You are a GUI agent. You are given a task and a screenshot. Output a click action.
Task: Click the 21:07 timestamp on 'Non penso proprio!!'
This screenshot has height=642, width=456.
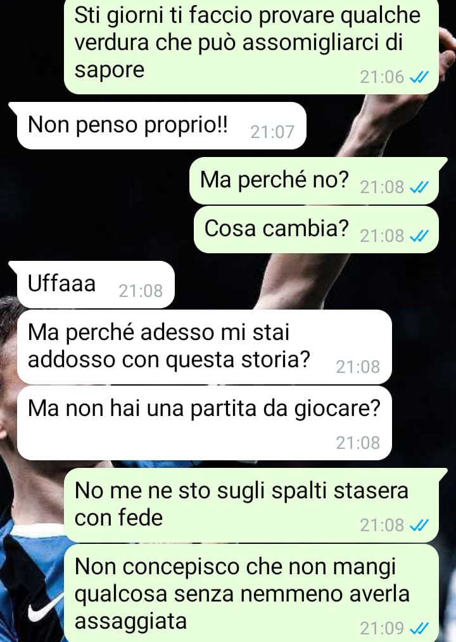272,132
